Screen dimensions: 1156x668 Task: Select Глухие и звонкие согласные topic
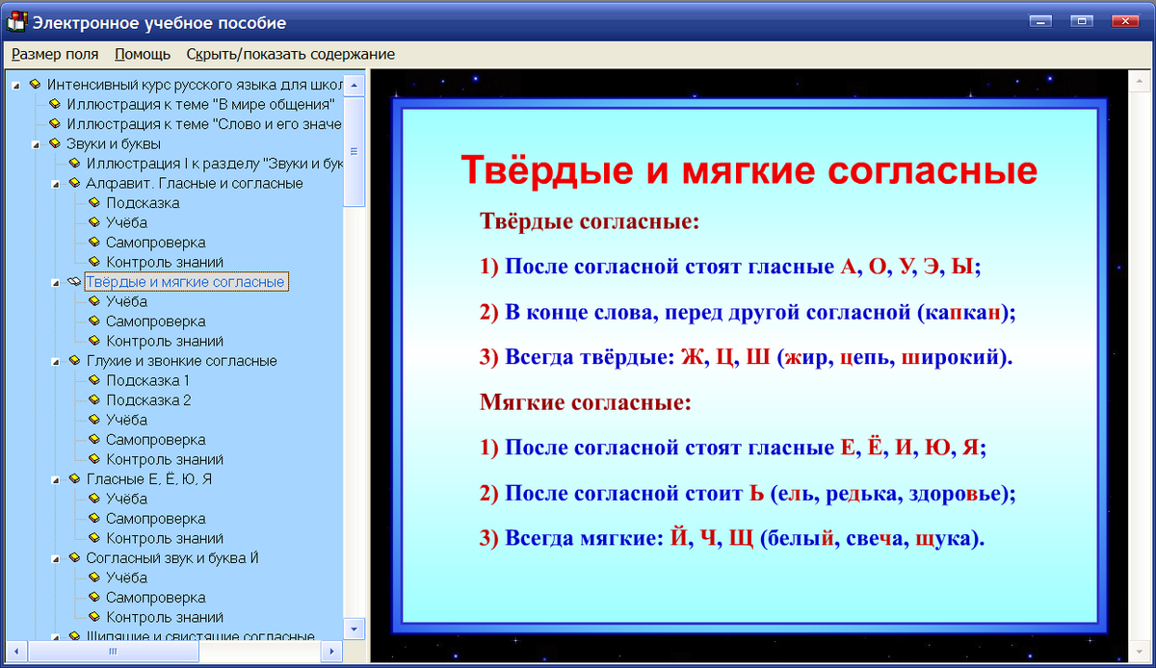(x=182, y=361)
